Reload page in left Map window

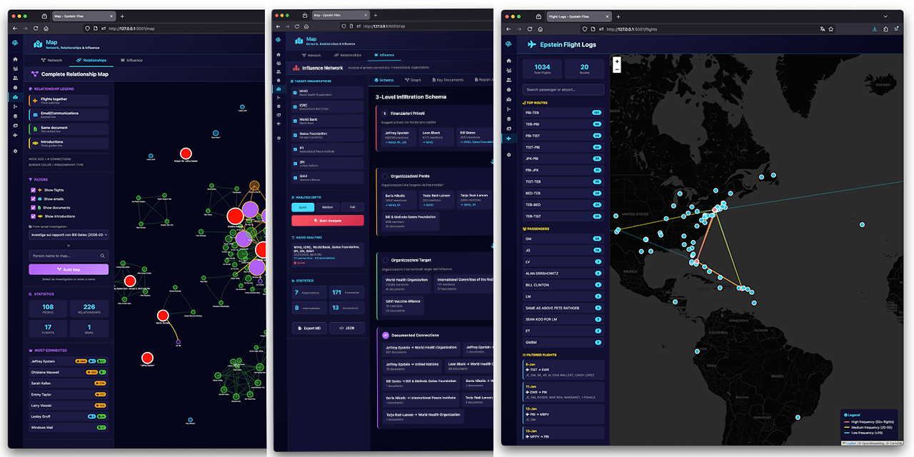tap(36, 28)
